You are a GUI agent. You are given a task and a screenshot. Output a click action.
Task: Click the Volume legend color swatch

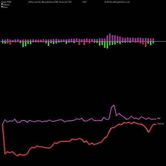(2, 4)
